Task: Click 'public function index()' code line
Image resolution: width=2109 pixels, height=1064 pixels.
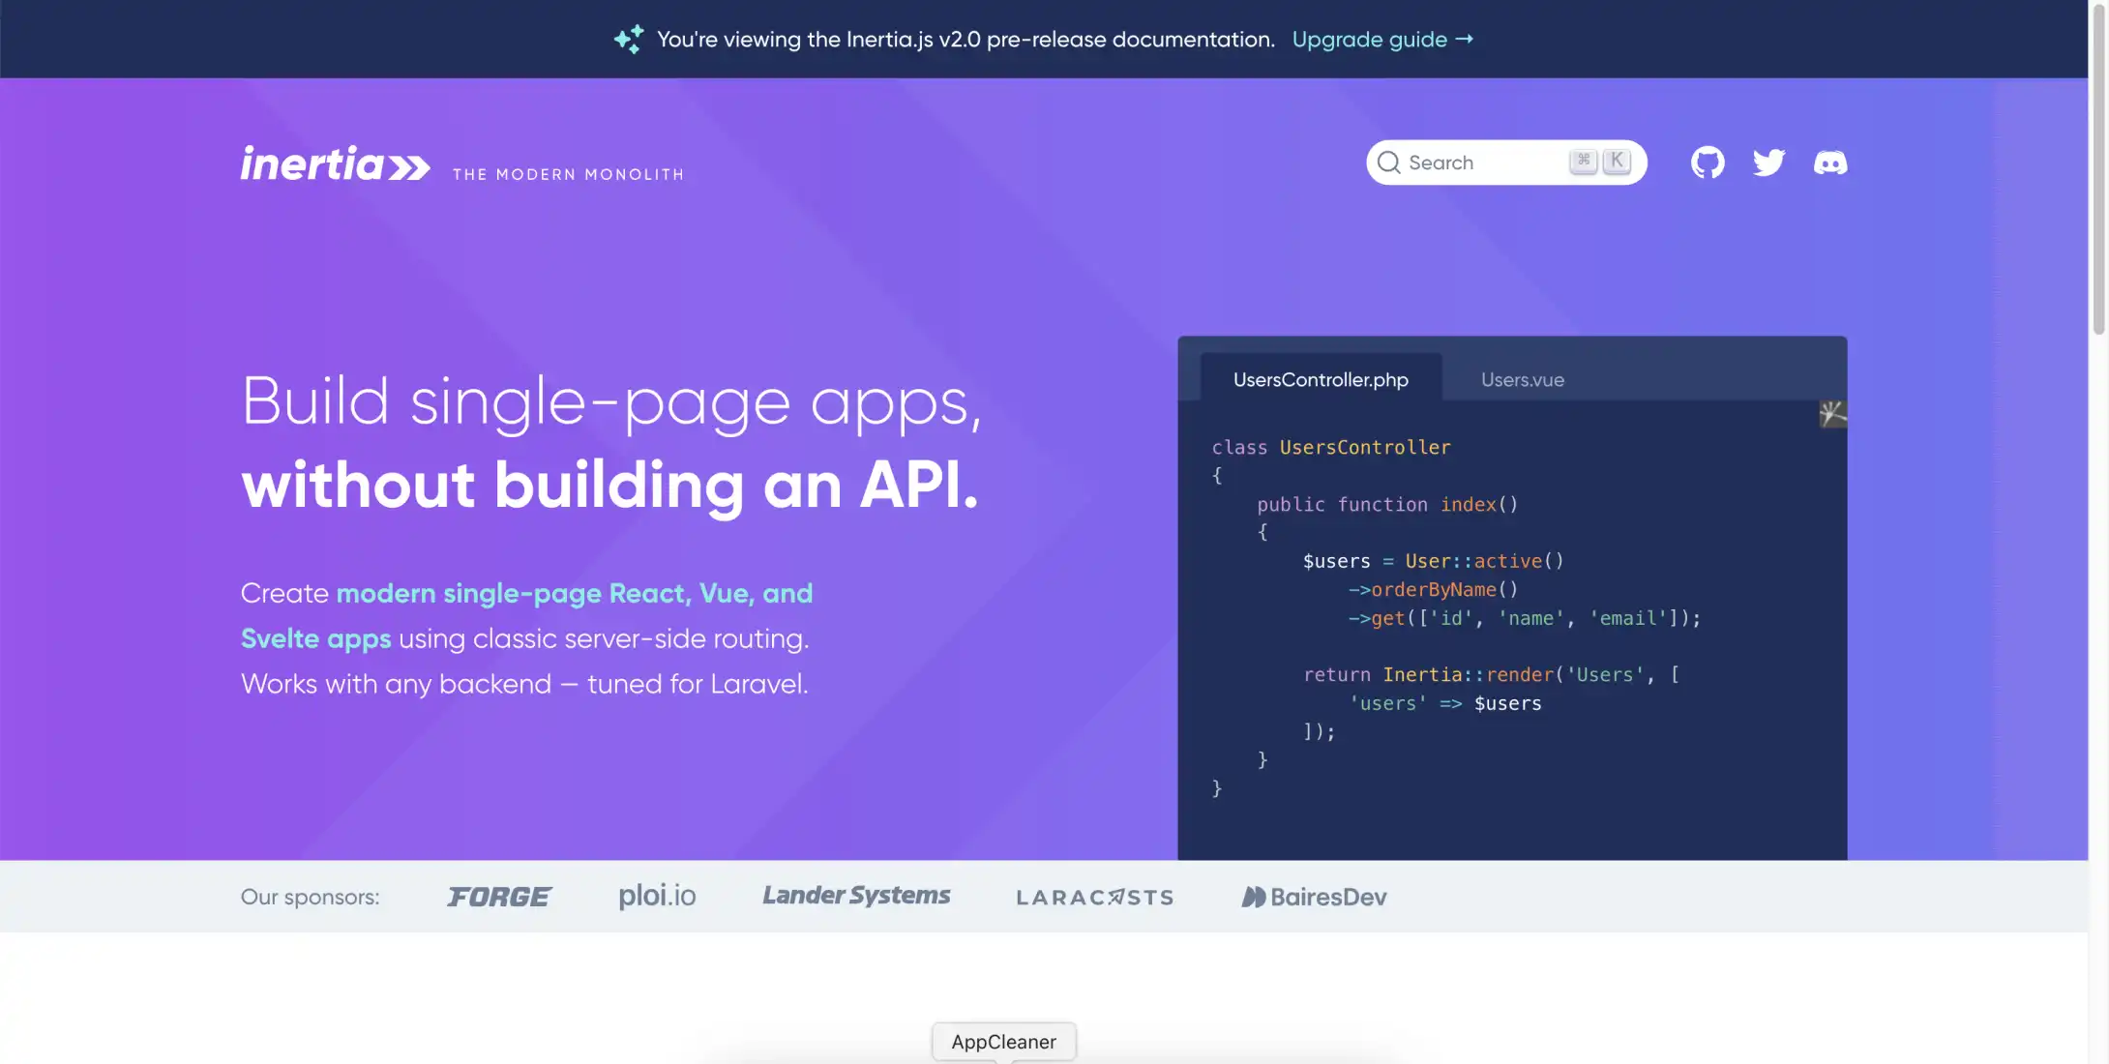Action: pyautogui.click(x=1387, y=504)
